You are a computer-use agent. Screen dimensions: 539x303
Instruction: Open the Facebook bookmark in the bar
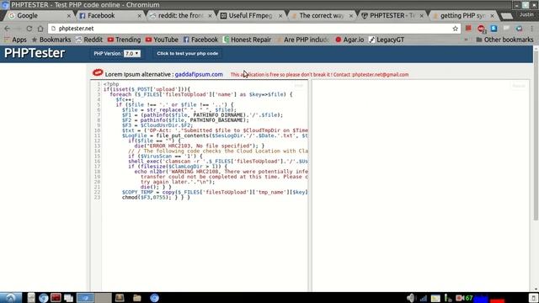coord(200,40)
